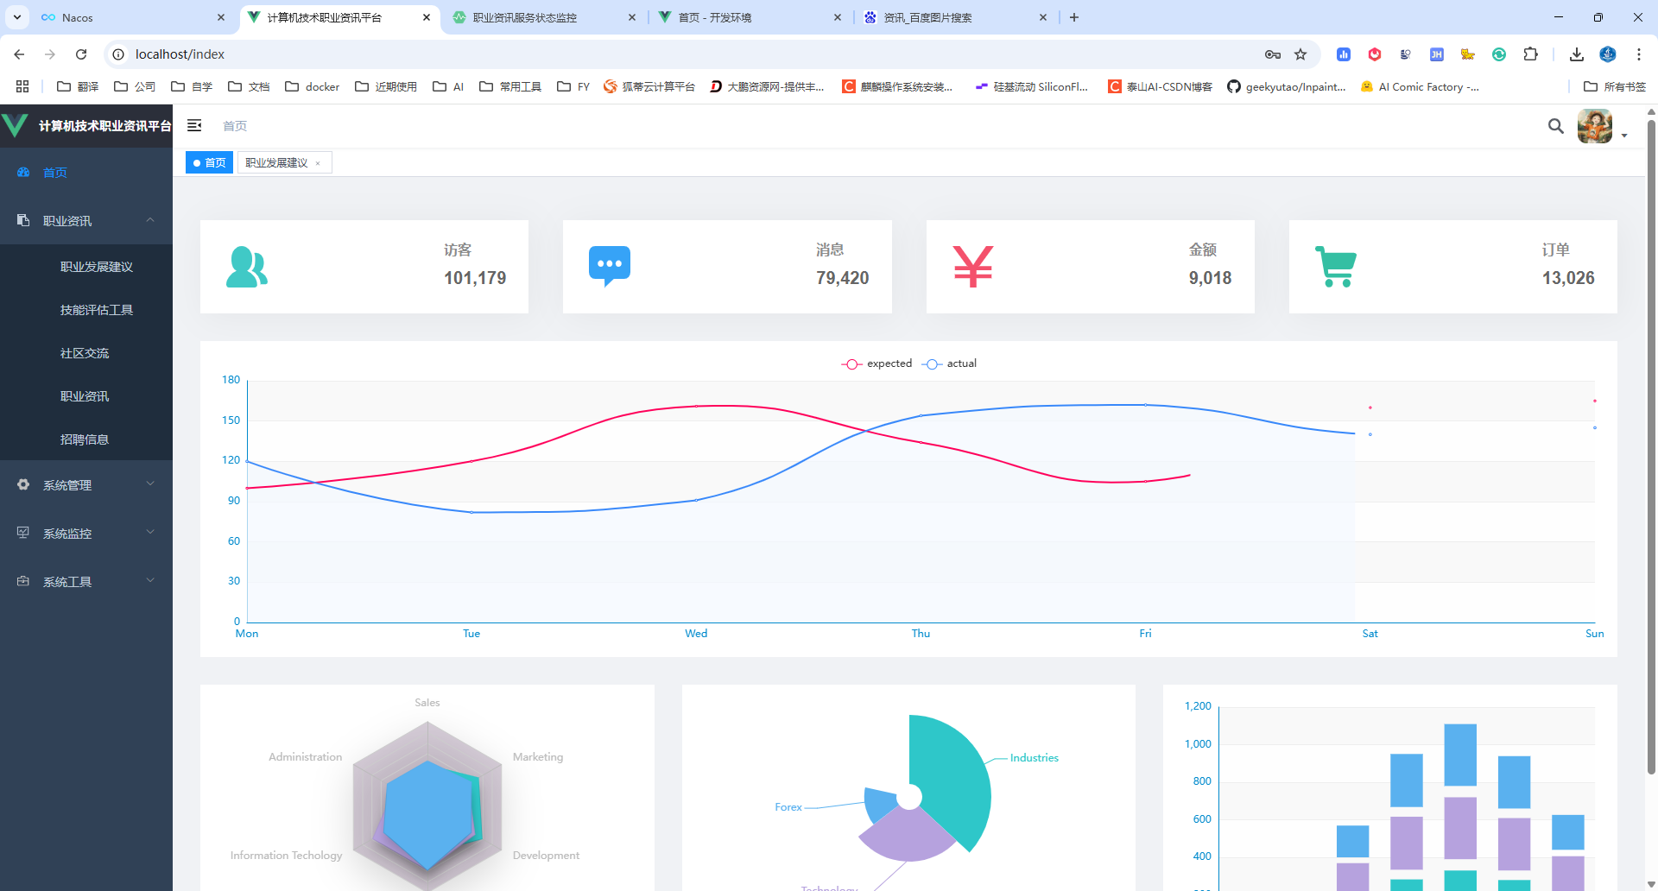
Task: Select the 首页 tag tab
Action: (x=209, y=162)
